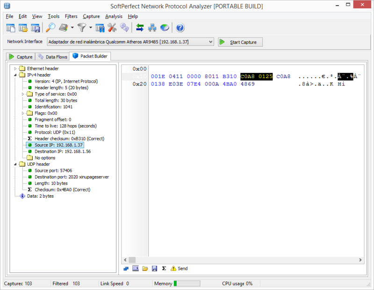Click the globe web icon

click(x=164, y=28)
